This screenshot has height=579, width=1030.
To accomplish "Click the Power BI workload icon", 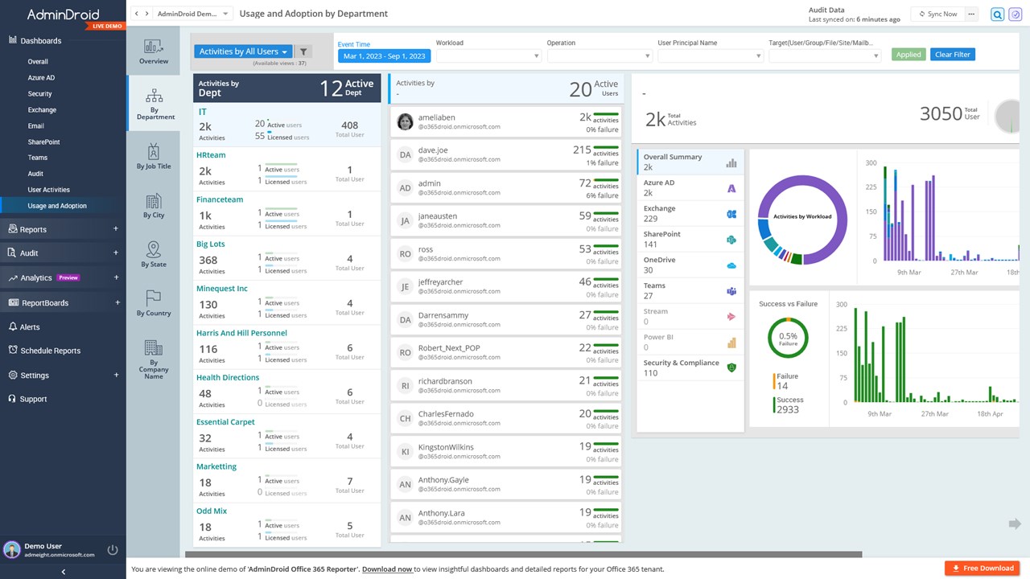I will coord(731,343).
